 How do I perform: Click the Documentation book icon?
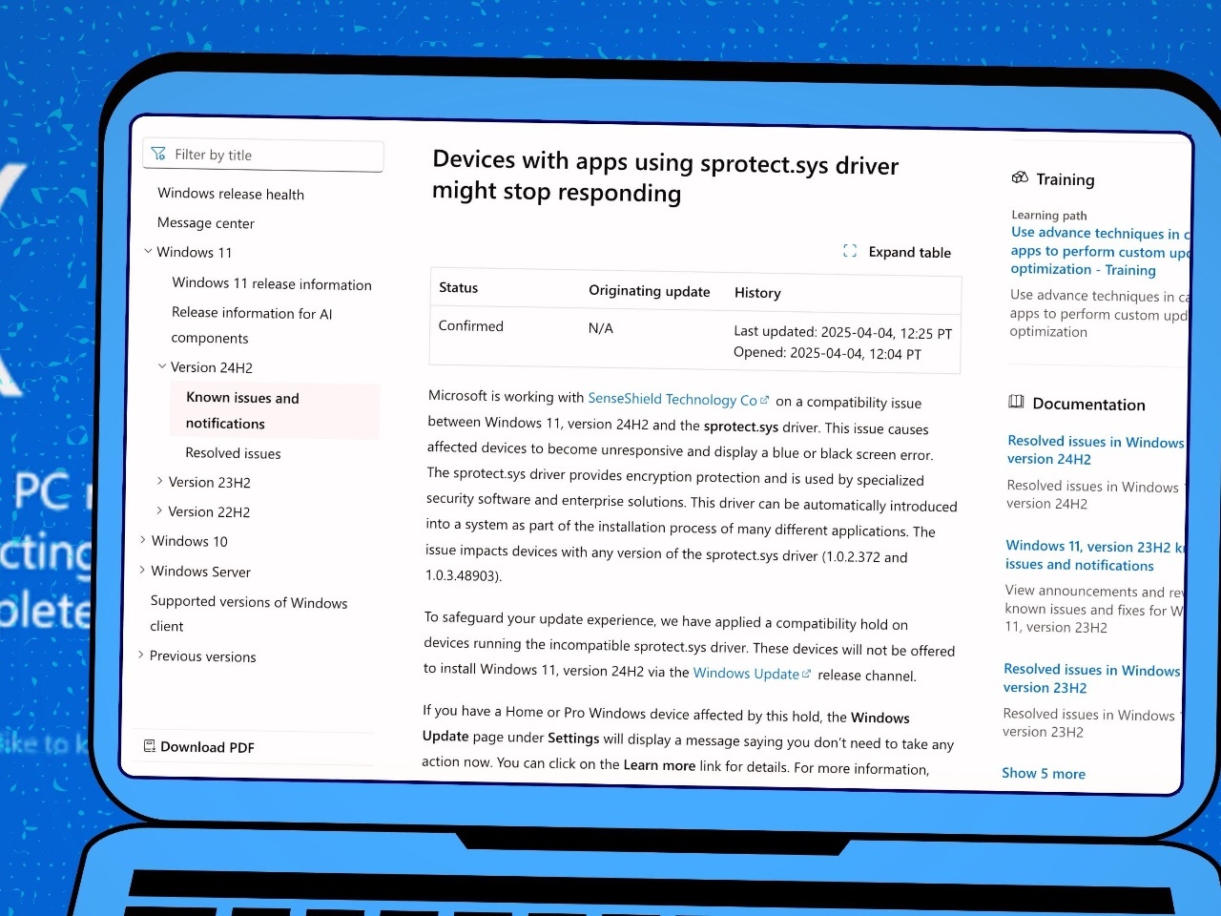[x=1016, y=402]
